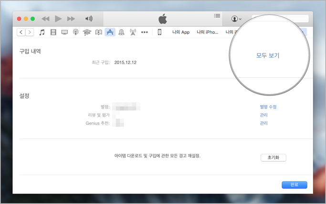Open 모두 보기 purchase history link

pyautogui.click(x=268, y=55)
